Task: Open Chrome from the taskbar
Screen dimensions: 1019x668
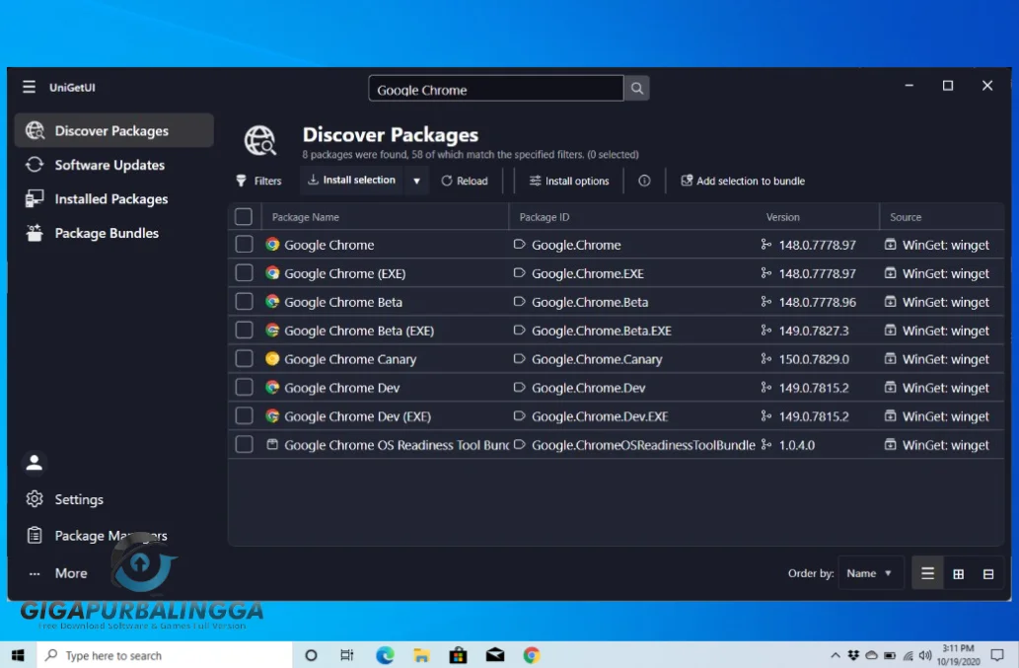Action: pyautogui.click(x=532, y=655)
